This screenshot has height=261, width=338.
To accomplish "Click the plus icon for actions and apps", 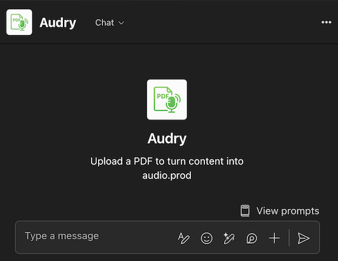I will point(274,238).
